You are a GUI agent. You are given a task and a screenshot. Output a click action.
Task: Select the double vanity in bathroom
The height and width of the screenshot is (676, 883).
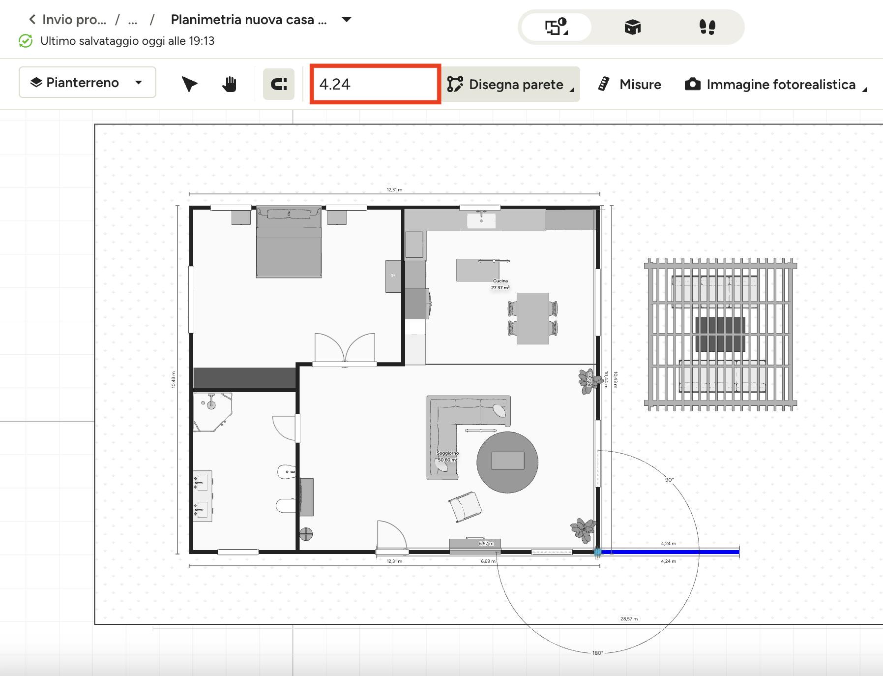point(202,496)
